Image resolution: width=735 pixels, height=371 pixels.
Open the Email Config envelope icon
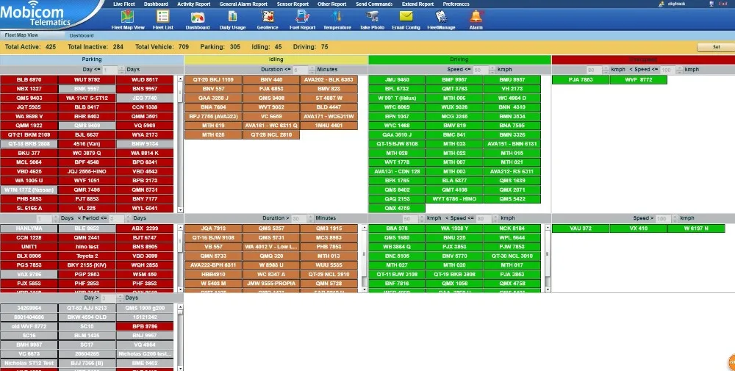coord(406,20)
